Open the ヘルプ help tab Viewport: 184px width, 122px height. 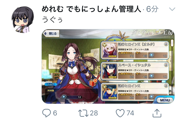coord(51,84)
